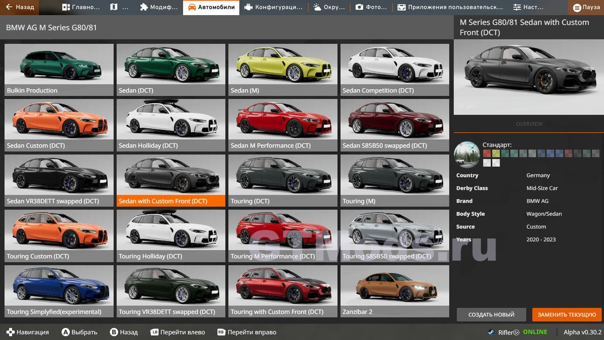The height and width of the screenshot is (340, 604).
Task: Choose Touring S85B50 swapped (DCT)
Action: click(394, 236)
